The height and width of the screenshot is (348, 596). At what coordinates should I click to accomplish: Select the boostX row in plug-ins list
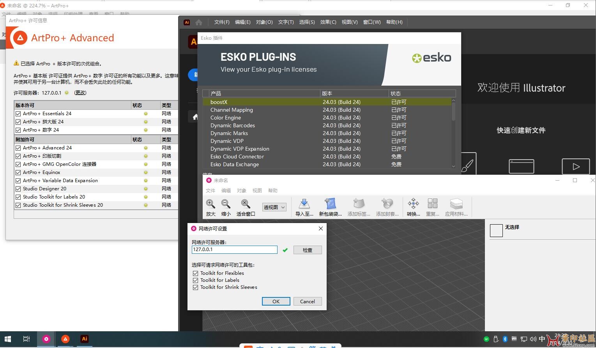tap(327, 102)
